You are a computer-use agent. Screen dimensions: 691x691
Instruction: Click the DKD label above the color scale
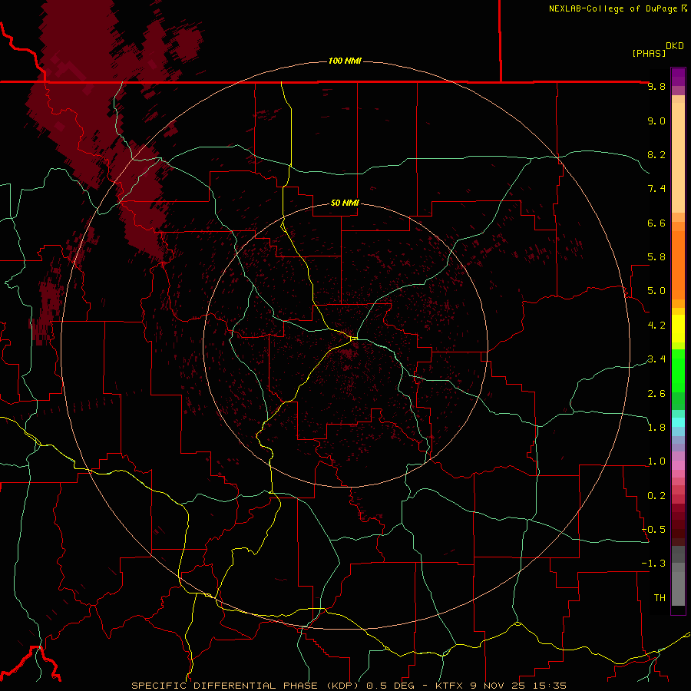675,46
